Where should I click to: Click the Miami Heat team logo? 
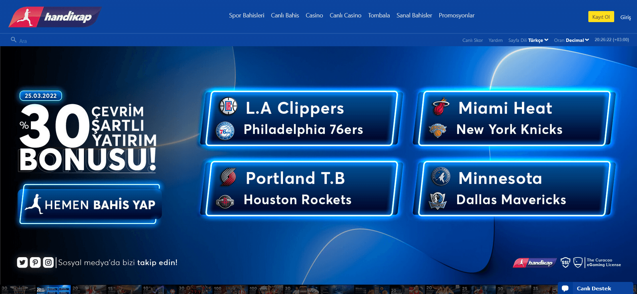click(x=441, y=106)
